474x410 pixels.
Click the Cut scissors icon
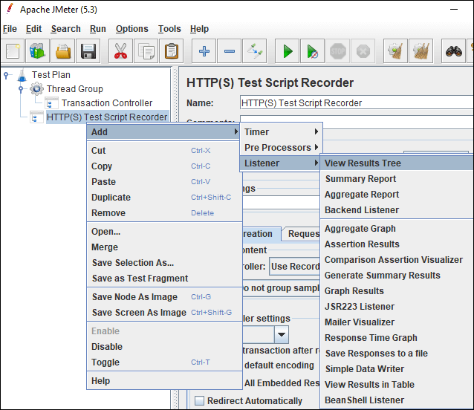(120, 51)
